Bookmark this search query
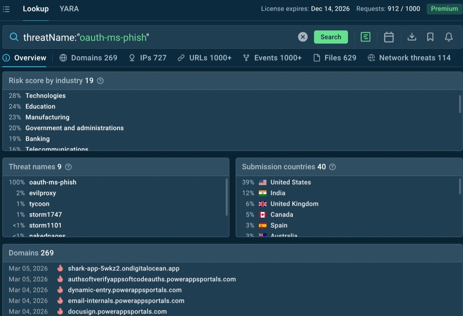 tap(430, 37)
